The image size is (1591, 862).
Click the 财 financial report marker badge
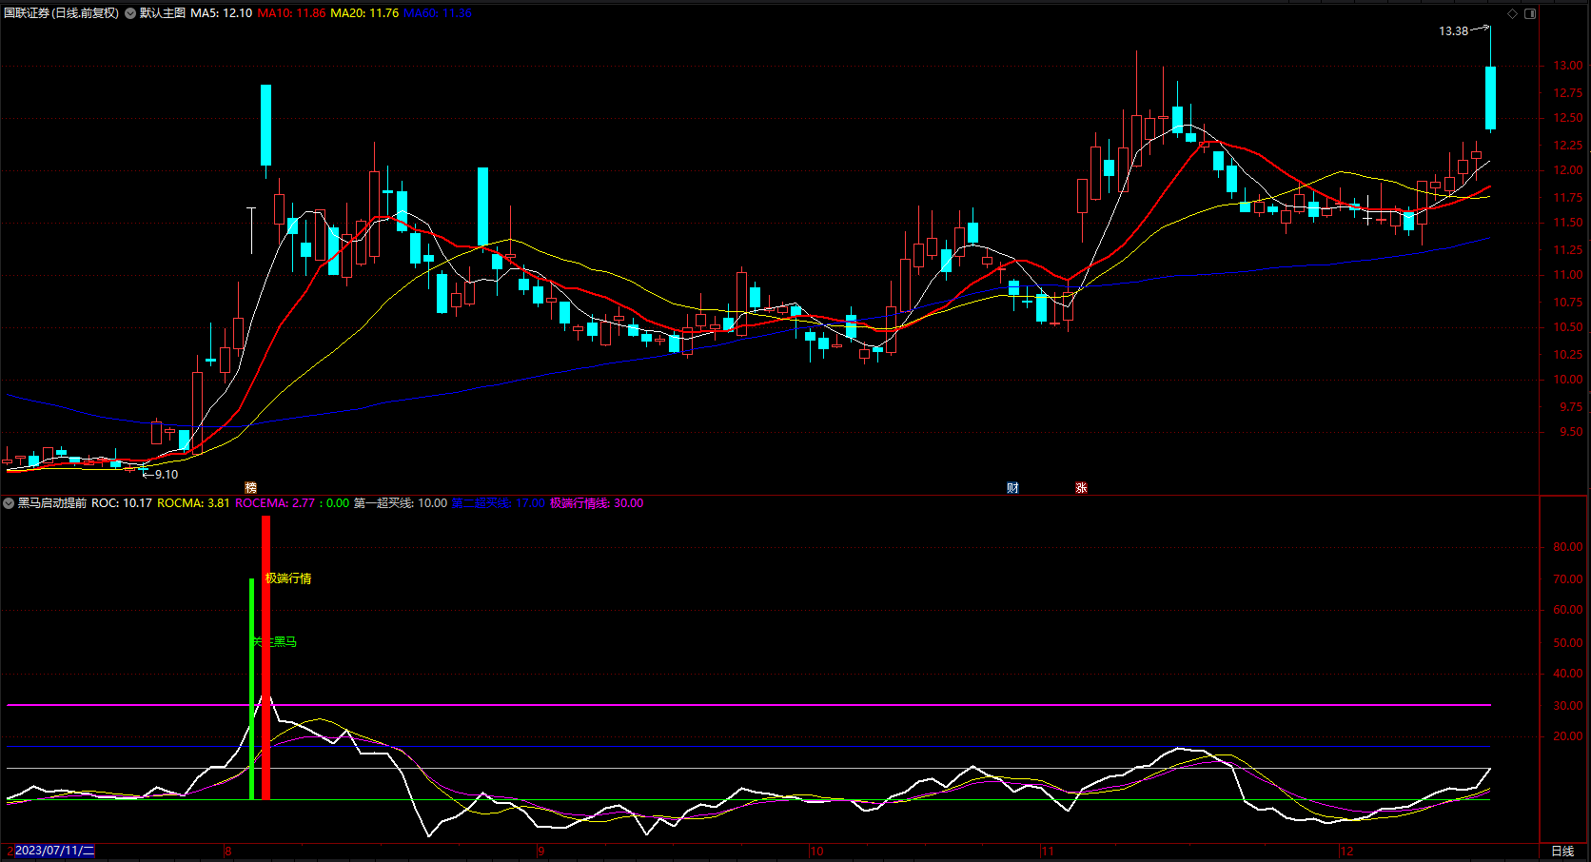pyautogui.click(x=1012, y=488)
